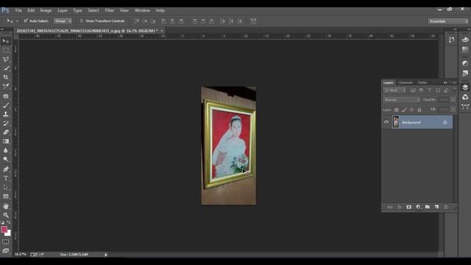Select the History Brush tool

pos(6,123)
